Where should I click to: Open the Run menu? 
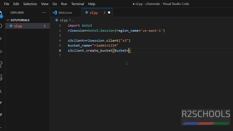pyautogui.click(x=64, y=4)
